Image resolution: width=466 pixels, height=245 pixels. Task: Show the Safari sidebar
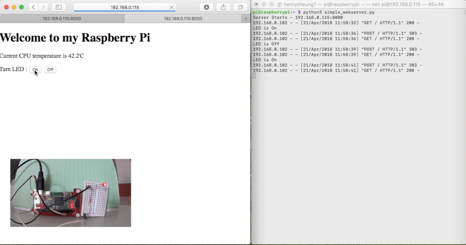(59, 7)
